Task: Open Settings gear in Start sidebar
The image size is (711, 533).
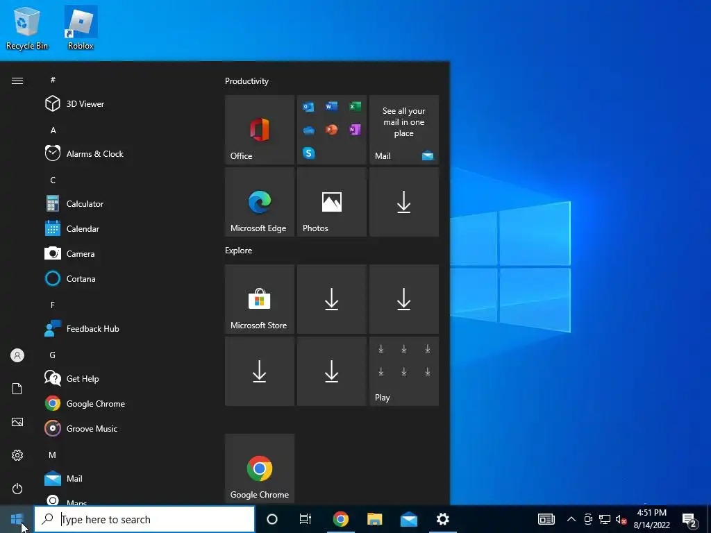Action: [17, 455]
